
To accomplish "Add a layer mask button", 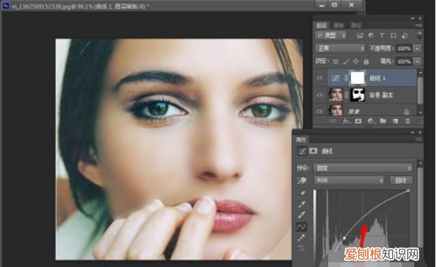I will tap(358, 121).
